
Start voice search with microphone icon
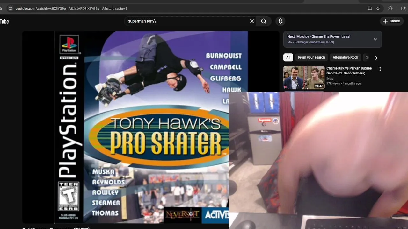[x=280, y=21]
